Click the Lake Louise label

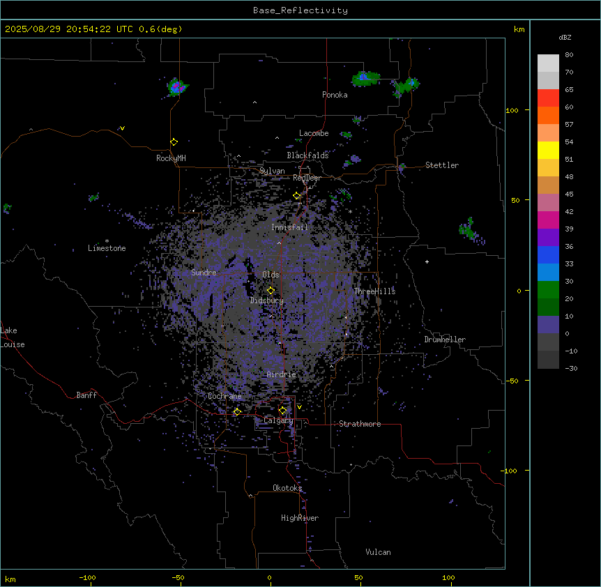click(x=13, y=337)
